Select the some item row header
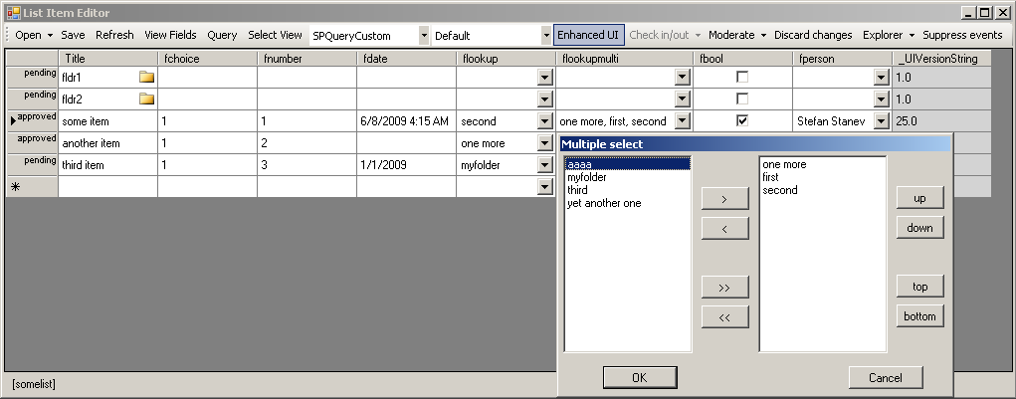 pos(33,121)
